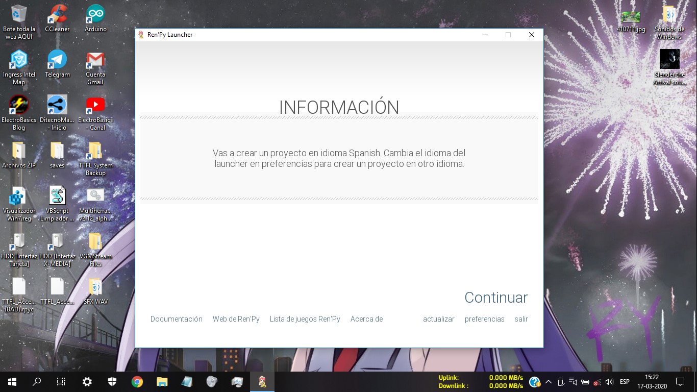Click actualizar in the launcher
The image size is (697, 392).
click(x=438, y=319)
